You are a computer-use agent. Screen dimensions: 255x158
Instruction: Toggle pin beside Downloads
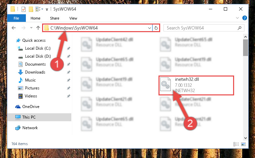coord(69,72)
